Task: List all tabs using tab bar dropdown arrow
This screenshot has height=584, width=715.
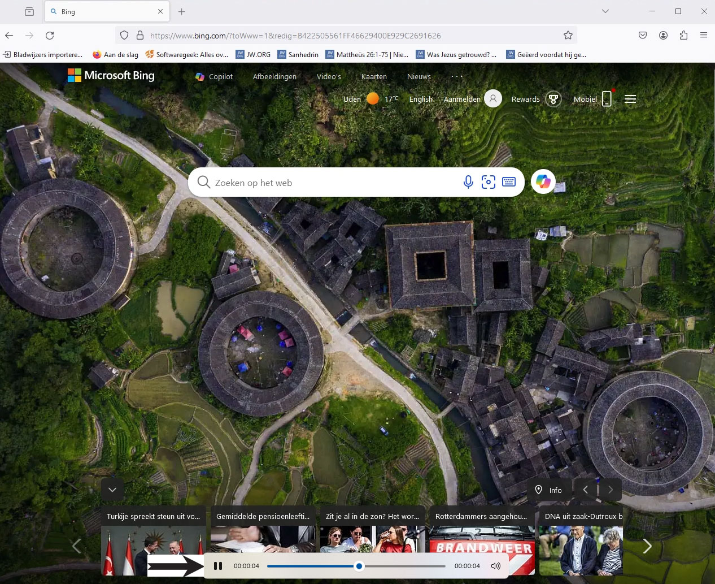Action: [605, 11]
